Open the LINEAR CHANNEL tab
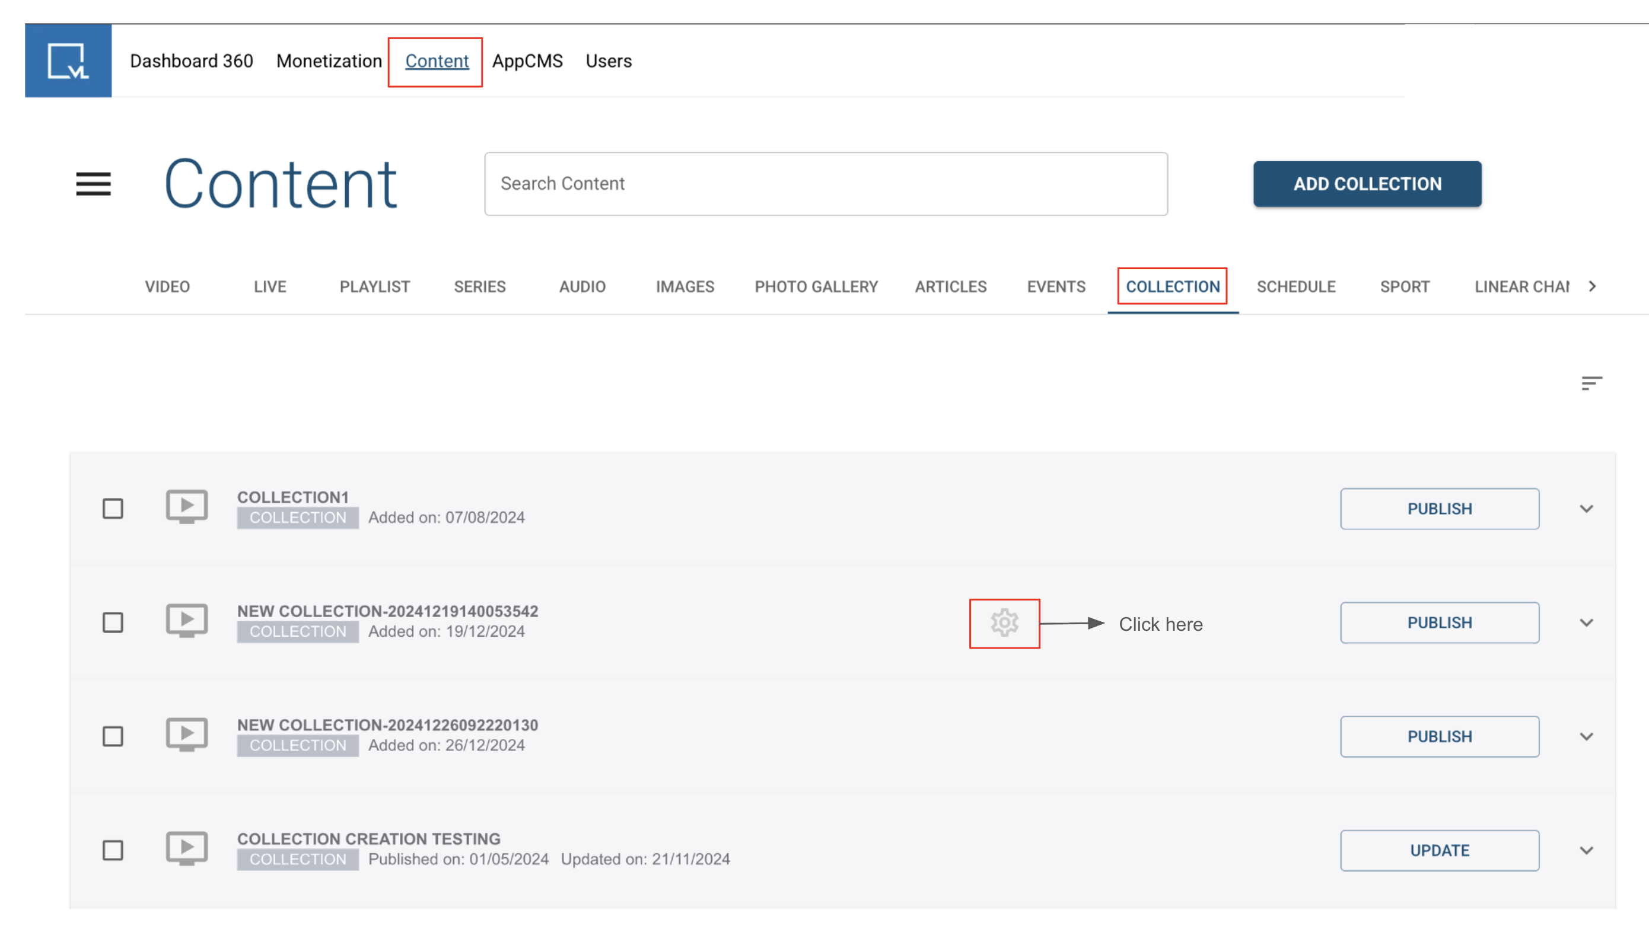The image size is (1649, 926). (1521, 287)
